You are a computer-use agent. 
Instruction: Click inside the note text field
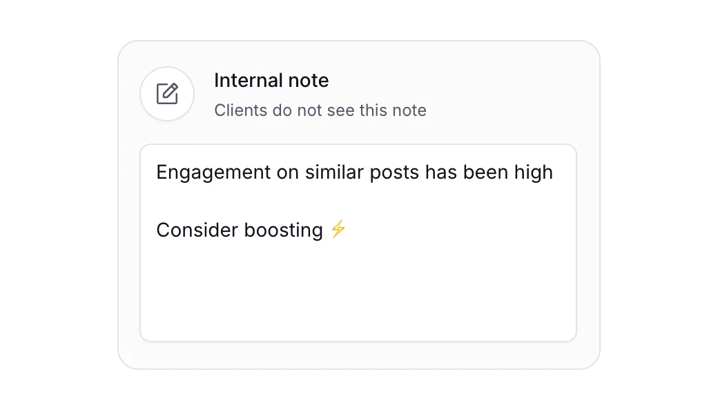pyautogui.click(x=358, y=276)
